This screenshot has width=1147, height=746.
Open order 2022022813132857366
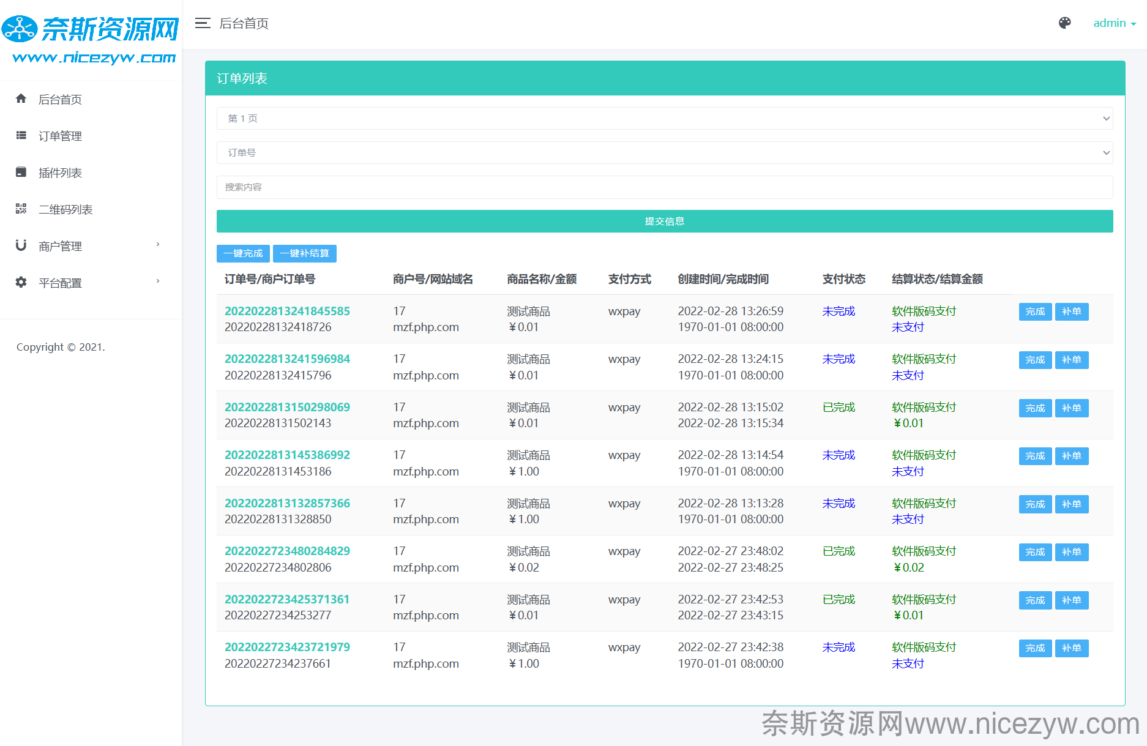pos(287,503)
